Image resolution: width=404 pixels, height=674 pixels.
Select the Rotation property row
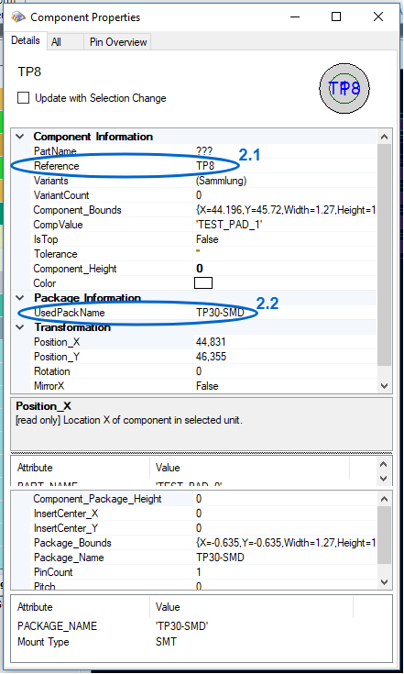[205, 371]
